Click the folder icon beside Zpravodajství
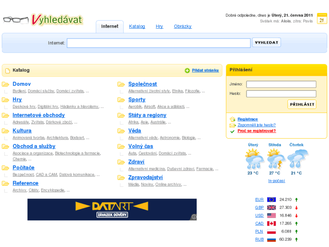 coord(121,178)
